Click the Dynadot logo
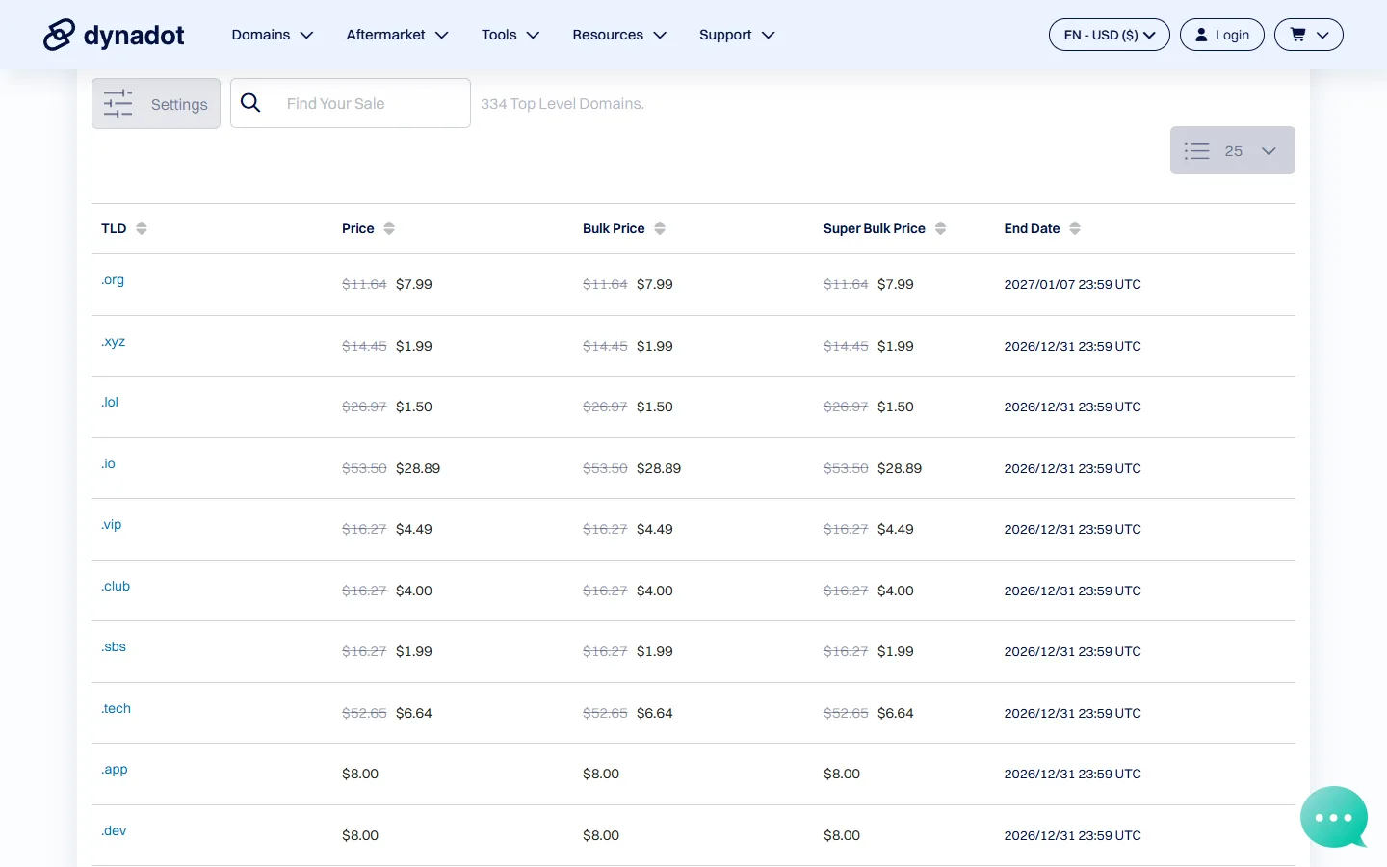 114,35
